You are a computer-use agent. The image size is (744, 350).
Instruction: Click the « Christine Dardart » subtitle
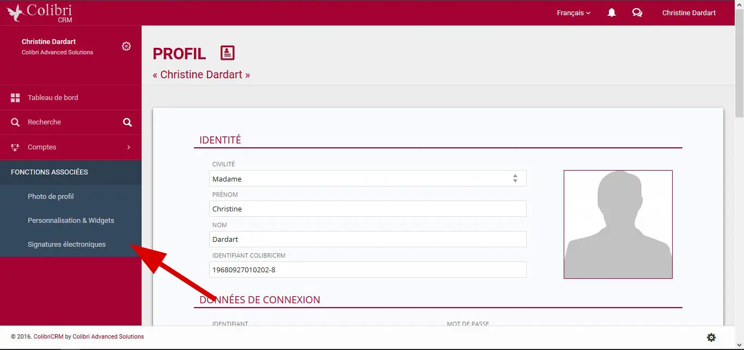(202, 75)
